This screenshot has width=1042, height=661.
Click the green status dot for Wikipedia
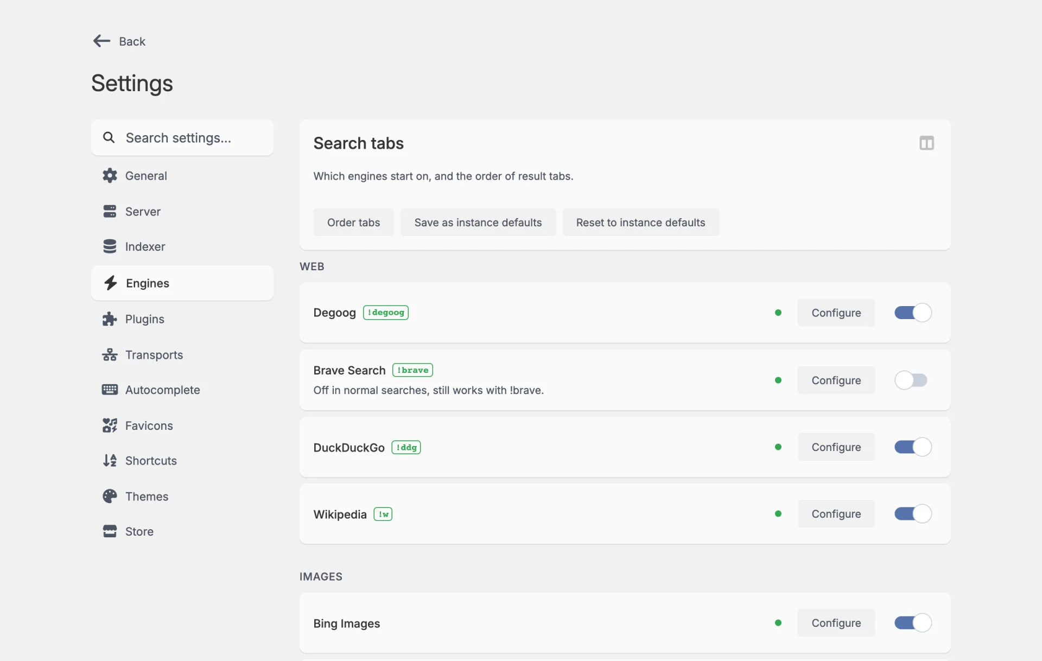tap(778, 514)
